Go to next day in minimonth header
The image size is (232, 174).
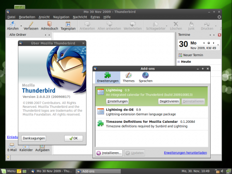click(214, 43)
